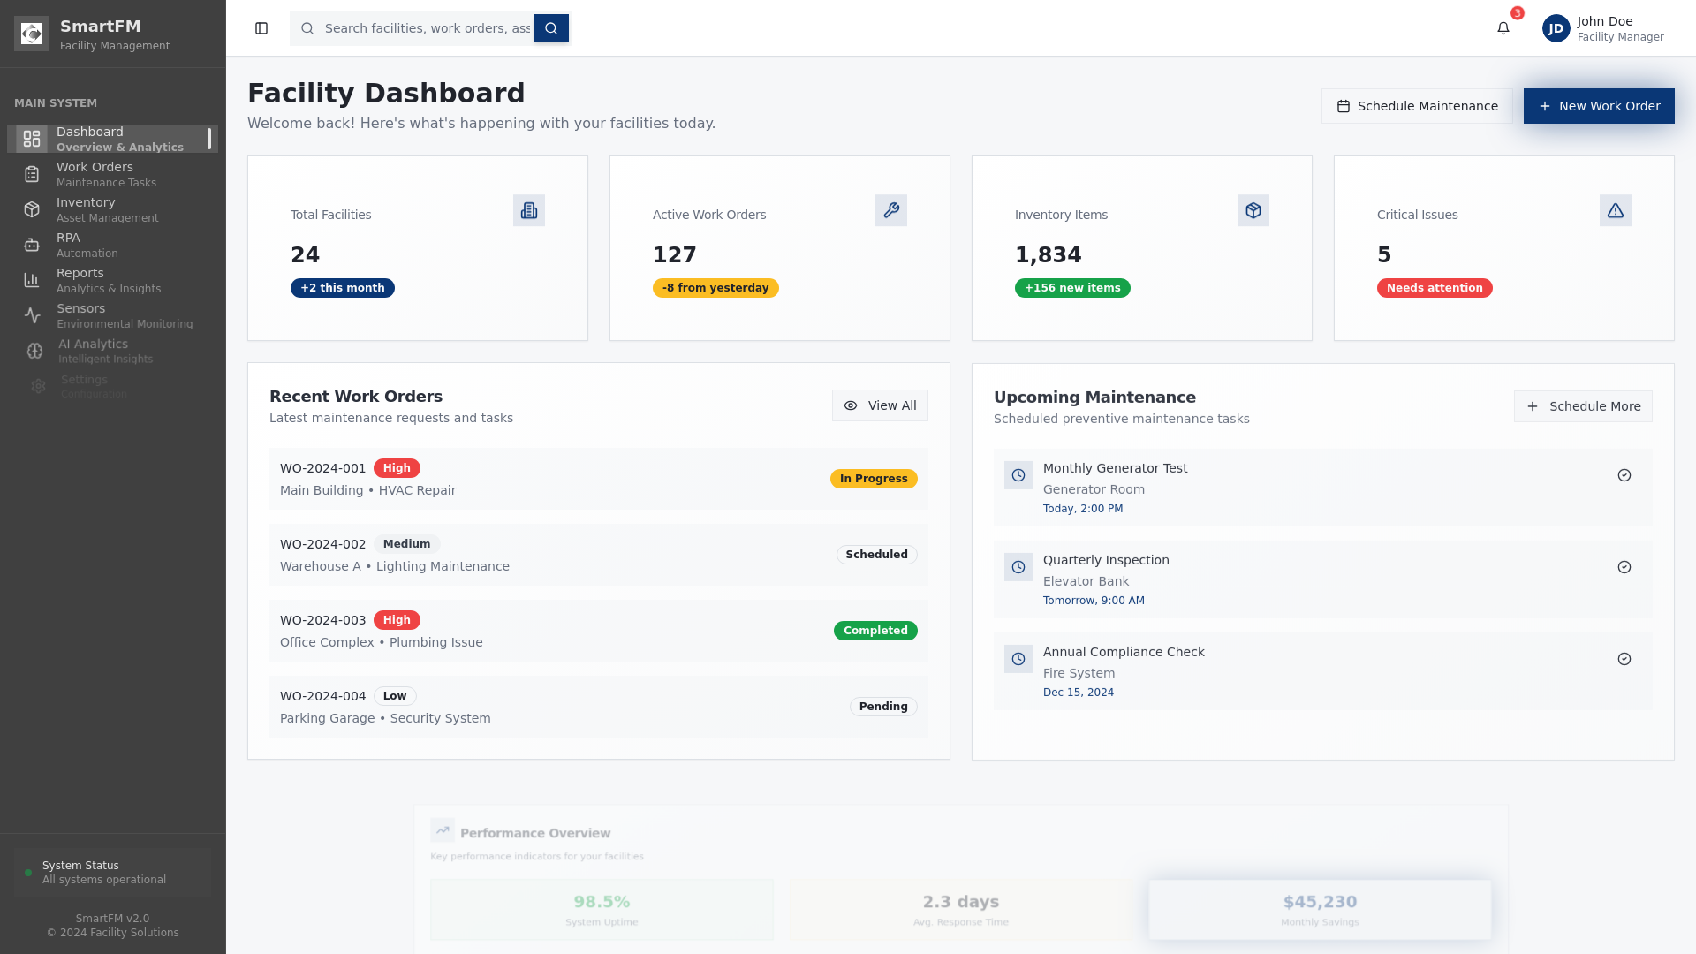Focus the facilities search field
1696x954 pixels.
coord(428,28)
